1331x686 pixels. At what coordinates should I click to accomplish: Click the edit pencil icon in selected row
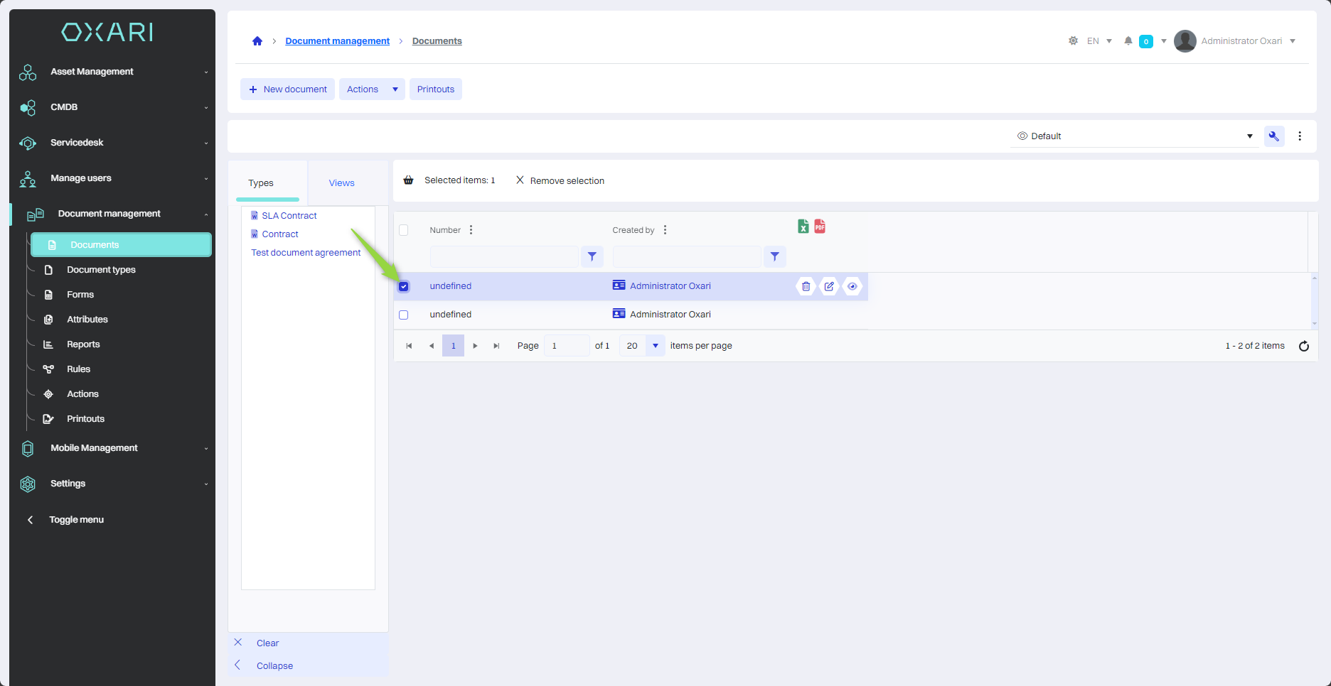point(829,286)
